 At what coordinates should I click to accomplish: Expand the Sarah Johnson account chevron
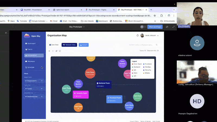click(158, 36)
